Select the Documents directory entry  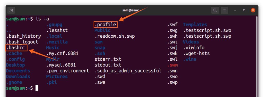pos(18,71)
